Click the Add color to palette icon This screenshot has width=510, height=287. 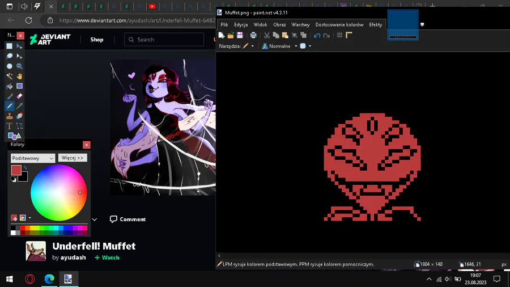pos(14,218)
